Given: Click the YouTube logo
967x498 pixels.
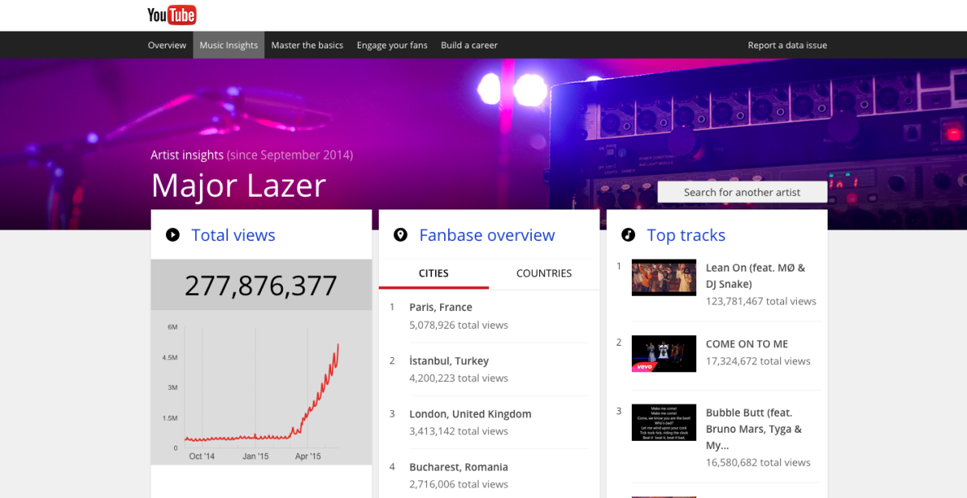Looking at the screenshot, I should (x=172, y=15).
